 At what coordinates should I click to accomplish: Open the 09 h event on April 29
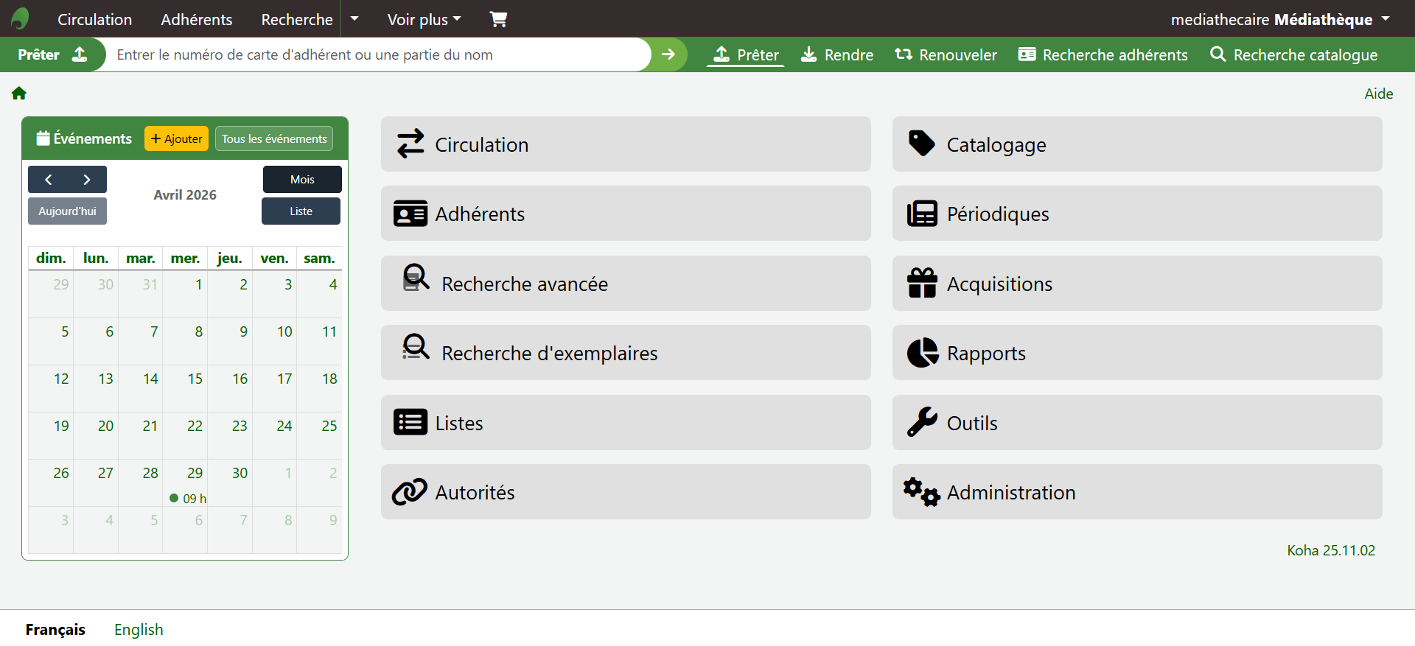[188, 499]
